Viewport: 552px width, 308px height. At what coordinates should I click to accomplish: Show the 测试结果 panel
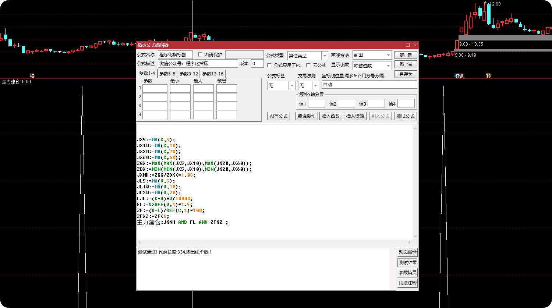pos(407,262)
